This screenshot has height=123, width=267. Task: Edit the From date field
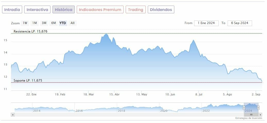[x=206, y=23]
